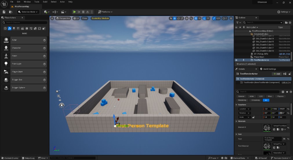Click the Element 0 material thumbnail
Image resolution: width=293 pixels, height=160 pixels.
[x=267, y=128]
